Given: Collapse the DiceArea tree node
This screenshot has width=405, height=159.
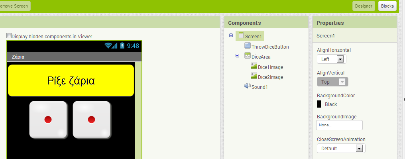Looking at the screenshot, I should tap(237, 56).
